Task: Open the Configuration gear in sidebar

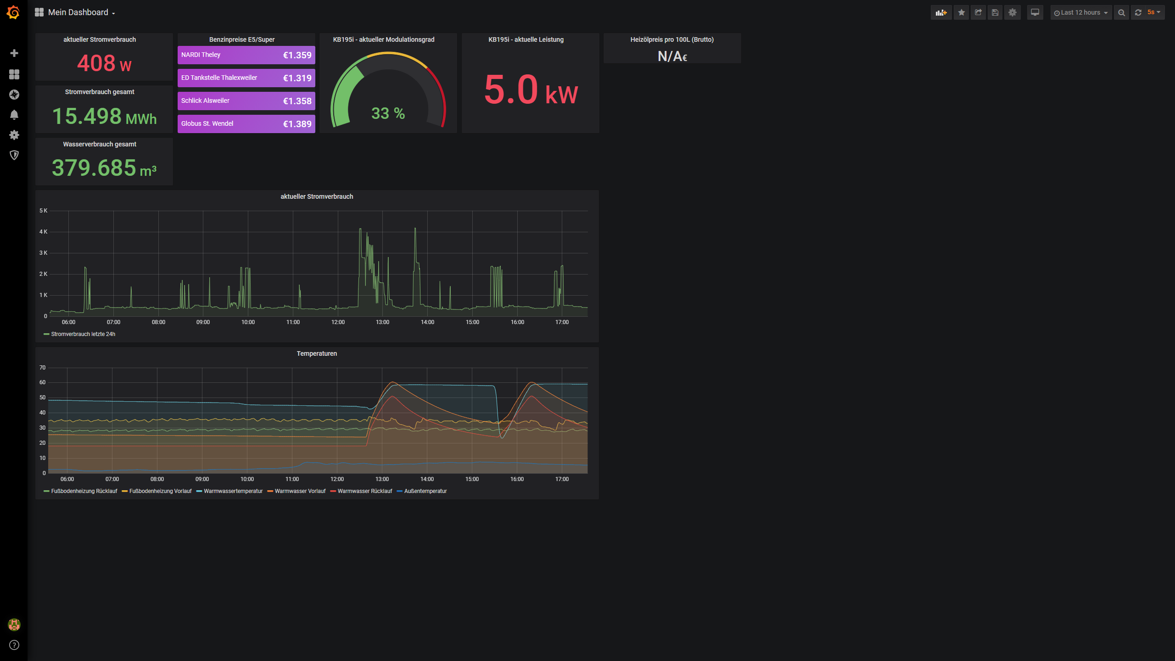Action: click(14, 135)
